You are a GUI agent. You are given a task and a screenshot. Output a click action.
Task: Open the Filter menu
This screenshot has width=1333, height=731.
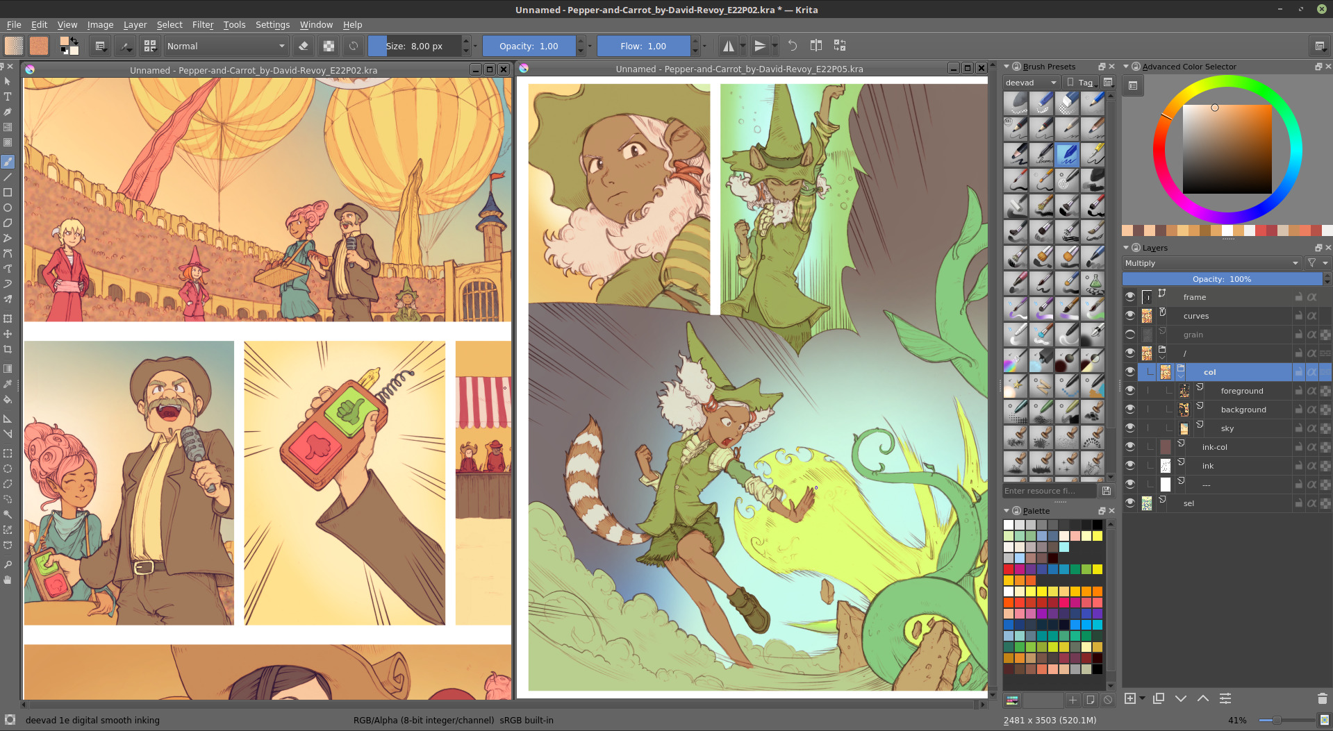[x=202, y=24]
